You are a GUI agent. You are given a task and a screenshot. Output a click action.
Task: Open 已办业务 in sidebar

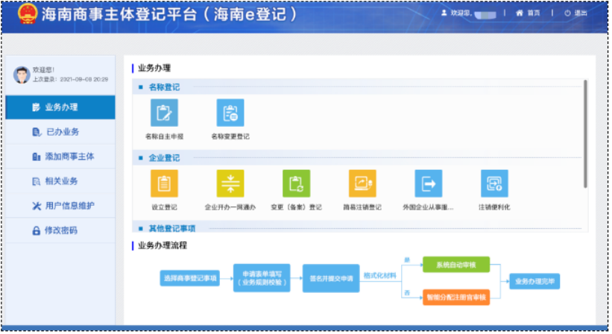click(60, 132)
